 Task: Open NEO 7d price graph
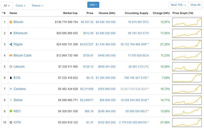click(x=187, y=111)
